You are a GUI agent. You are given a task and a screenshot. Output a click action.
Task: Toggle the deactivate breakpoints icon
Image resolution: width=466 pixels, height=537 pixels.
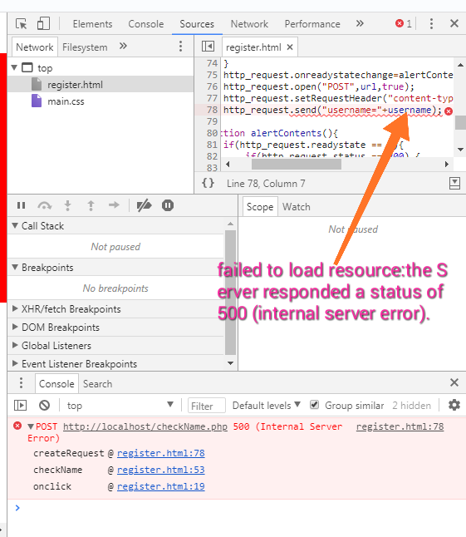144,205
